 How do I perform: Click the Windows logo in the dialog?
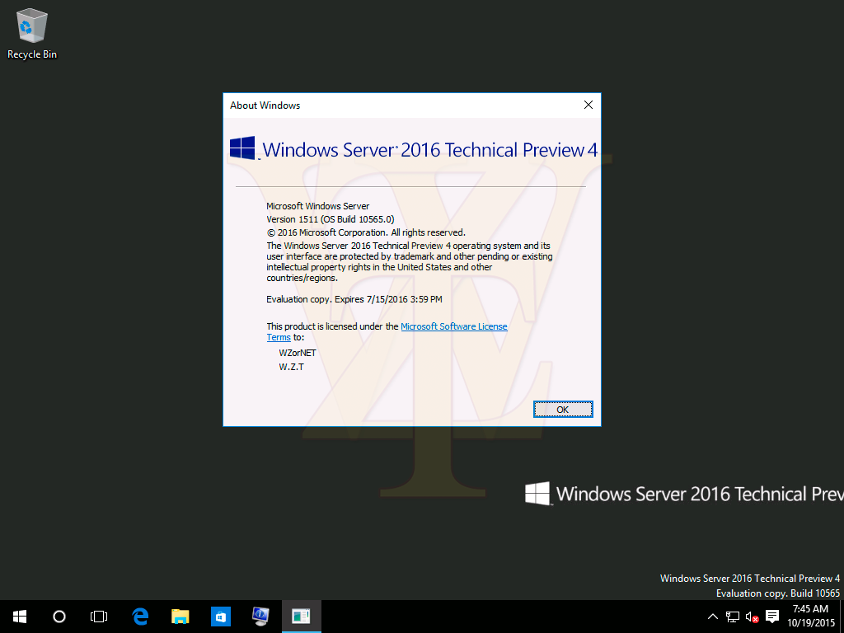coord(242,148)
